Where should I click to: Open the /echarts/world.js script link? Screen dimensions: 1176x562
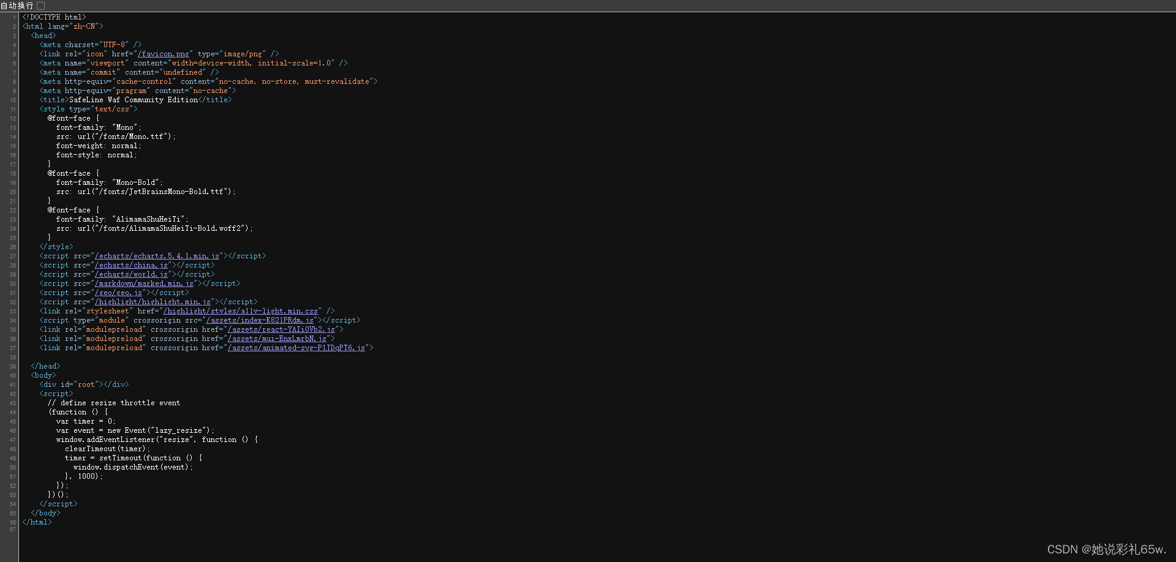point(131,274)
